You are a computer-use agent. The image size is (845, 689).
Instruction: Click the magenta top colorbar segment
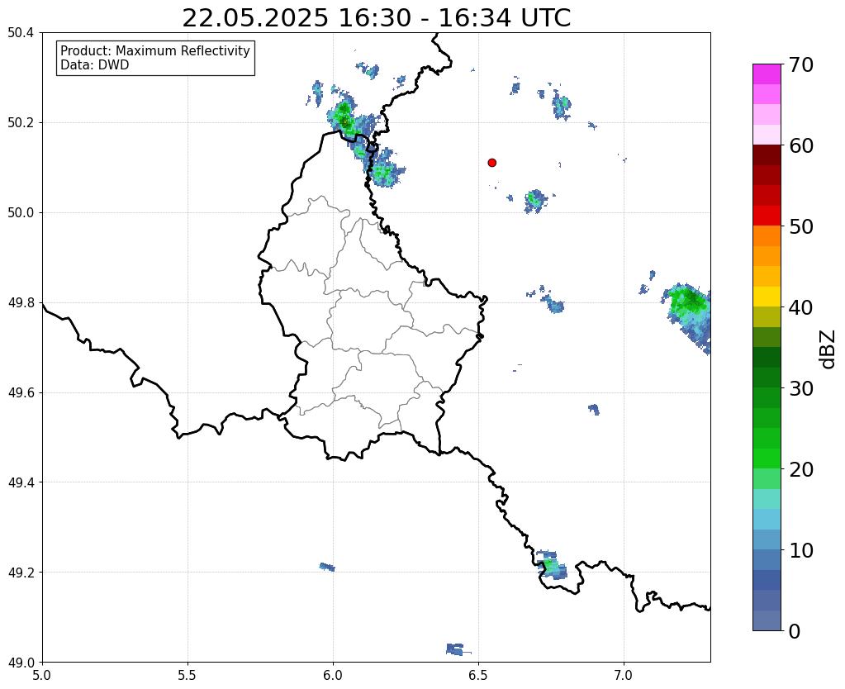(767, 74)
